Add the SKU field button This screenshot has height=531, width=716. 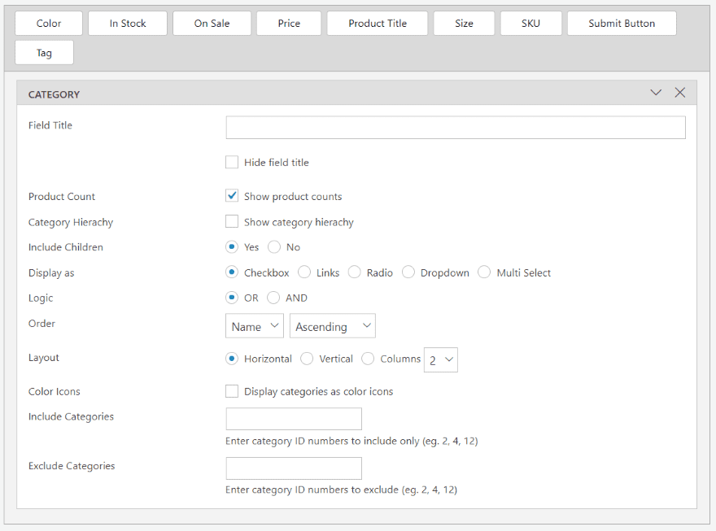[x=530, y=24]
